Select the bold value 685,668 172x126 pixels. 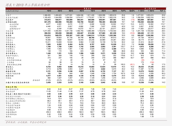(91, 20)
